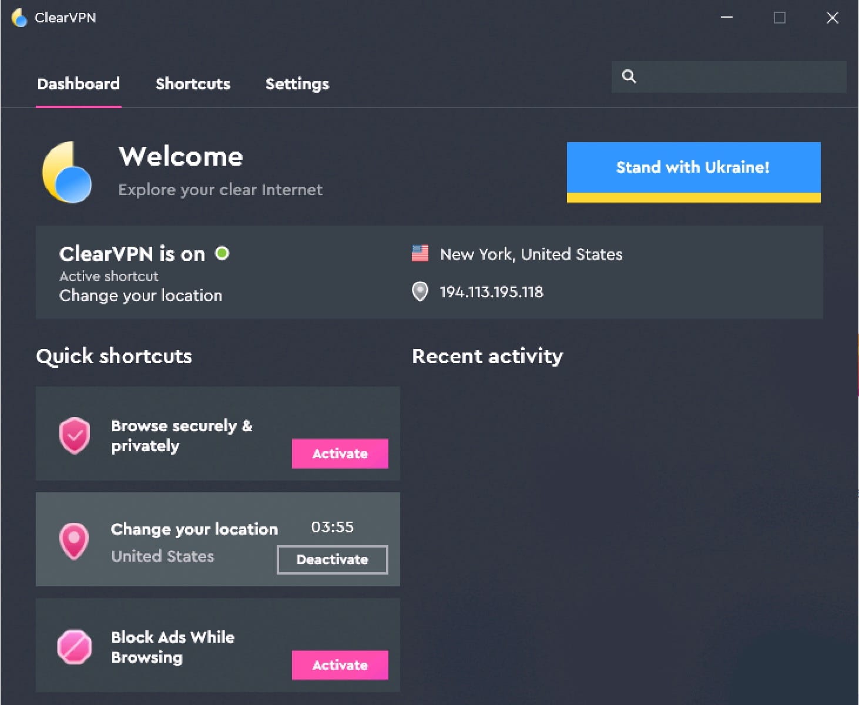Click the ClearVPN logo in title bar
The width and height of the screenshot is (859, 705).
[19, 18]
